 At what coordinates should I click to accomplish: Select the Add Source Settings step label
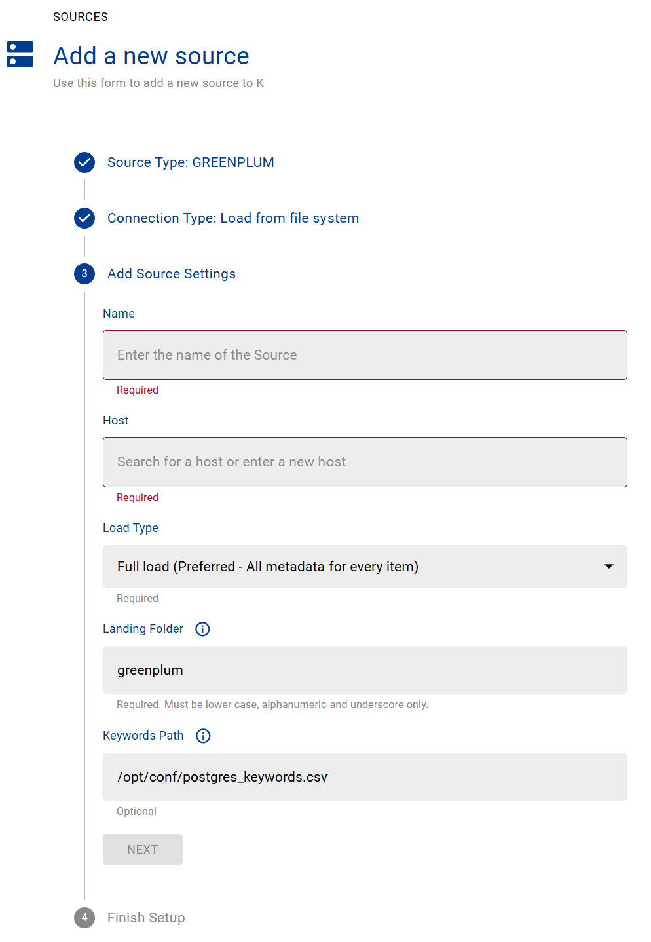coord(172,274)
